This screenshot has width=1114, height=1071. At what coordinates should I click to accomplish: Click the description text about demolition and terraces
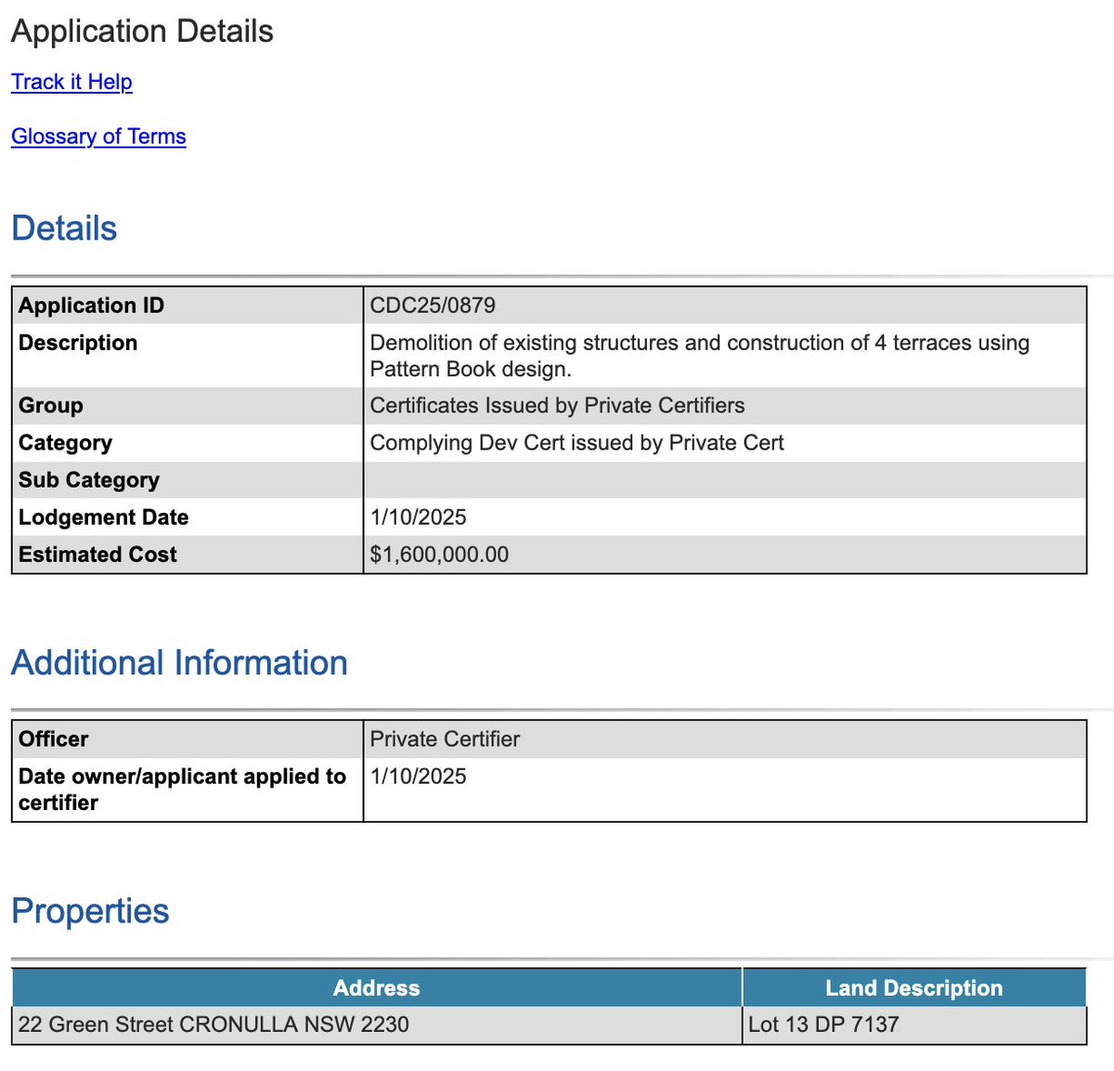[x=699, y=356]
